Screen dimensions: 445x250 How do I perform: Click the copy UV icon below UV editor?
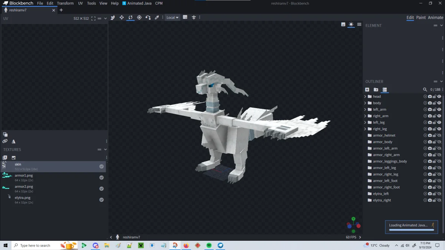pyautogui.click(x=5, y=134)
